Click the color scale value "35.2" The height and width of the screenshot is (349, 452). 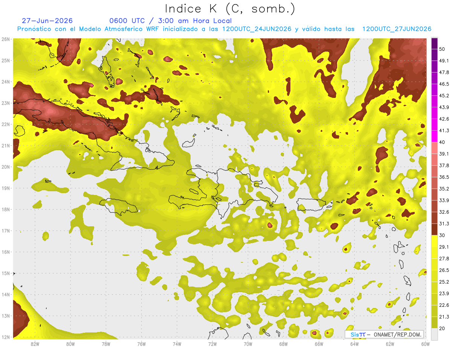coord(444,189)
